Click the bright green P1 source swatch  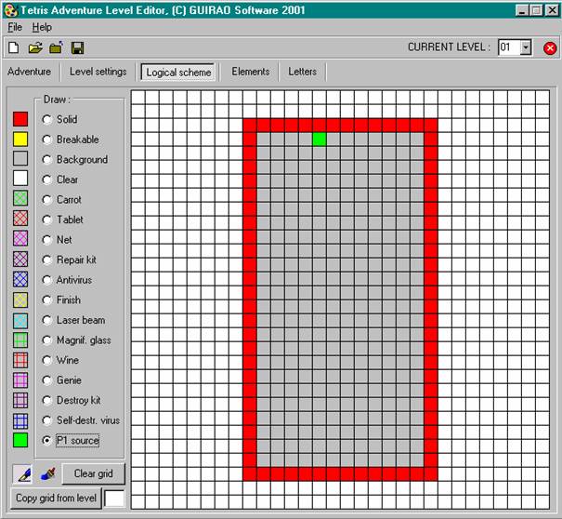(x=20, y=440)
